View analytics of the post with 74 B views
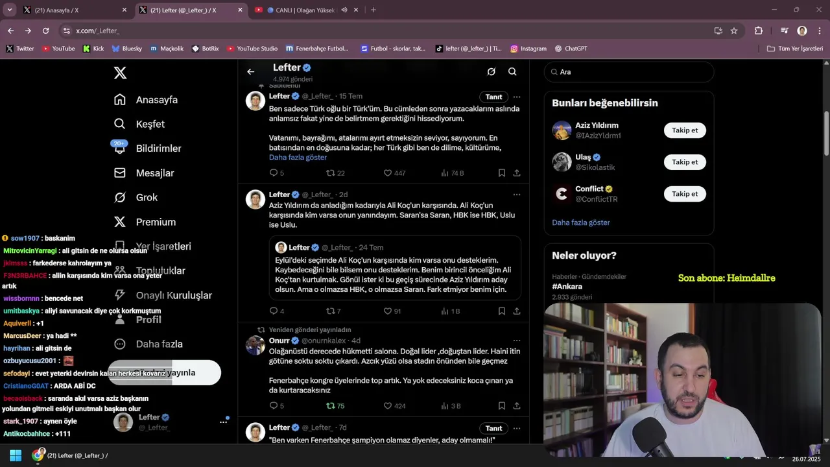830x467 pixels. [453, 173]
